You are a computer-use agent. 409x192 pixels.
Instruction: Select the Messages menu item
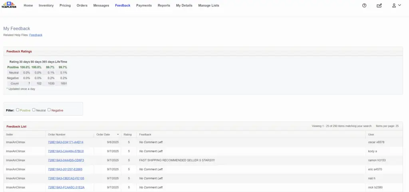(101, 6)
